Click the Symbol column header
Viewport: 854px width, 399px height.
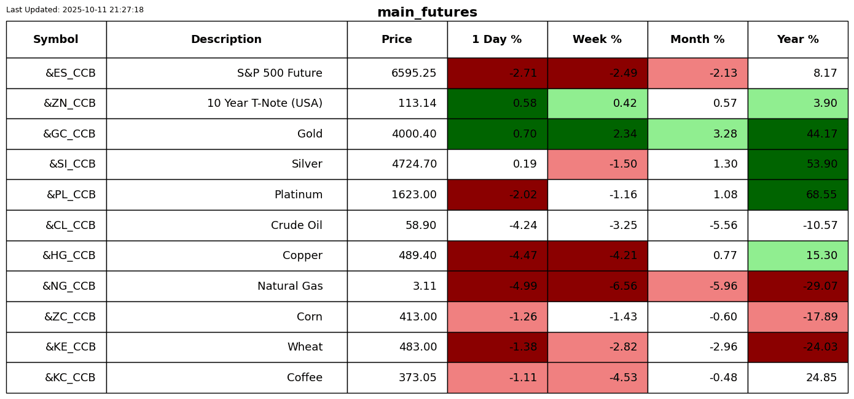point(56,40)
